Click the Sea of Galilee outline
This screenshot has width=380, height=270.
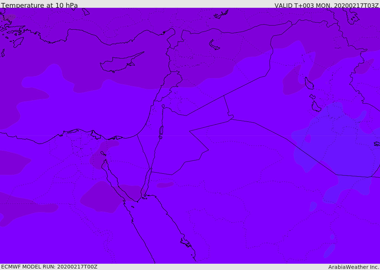point(163,106)
